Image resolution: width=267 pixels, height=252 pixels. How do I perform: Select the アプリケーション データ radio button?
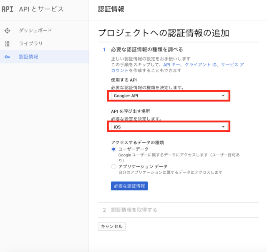[113, 166]
